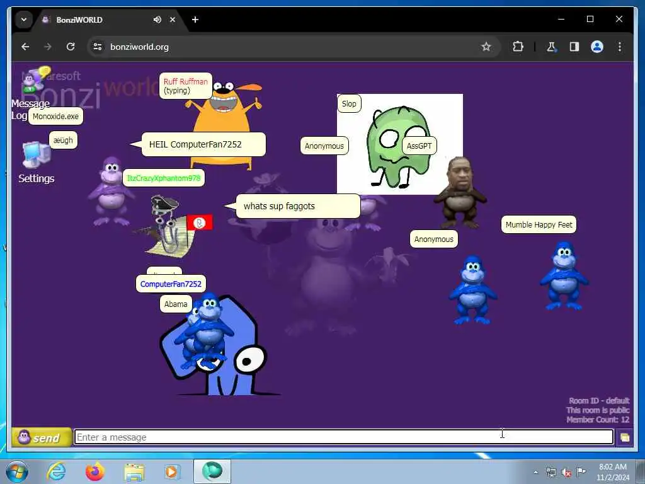Open the Chrome Labs flask icon

[x=552, y=47]
